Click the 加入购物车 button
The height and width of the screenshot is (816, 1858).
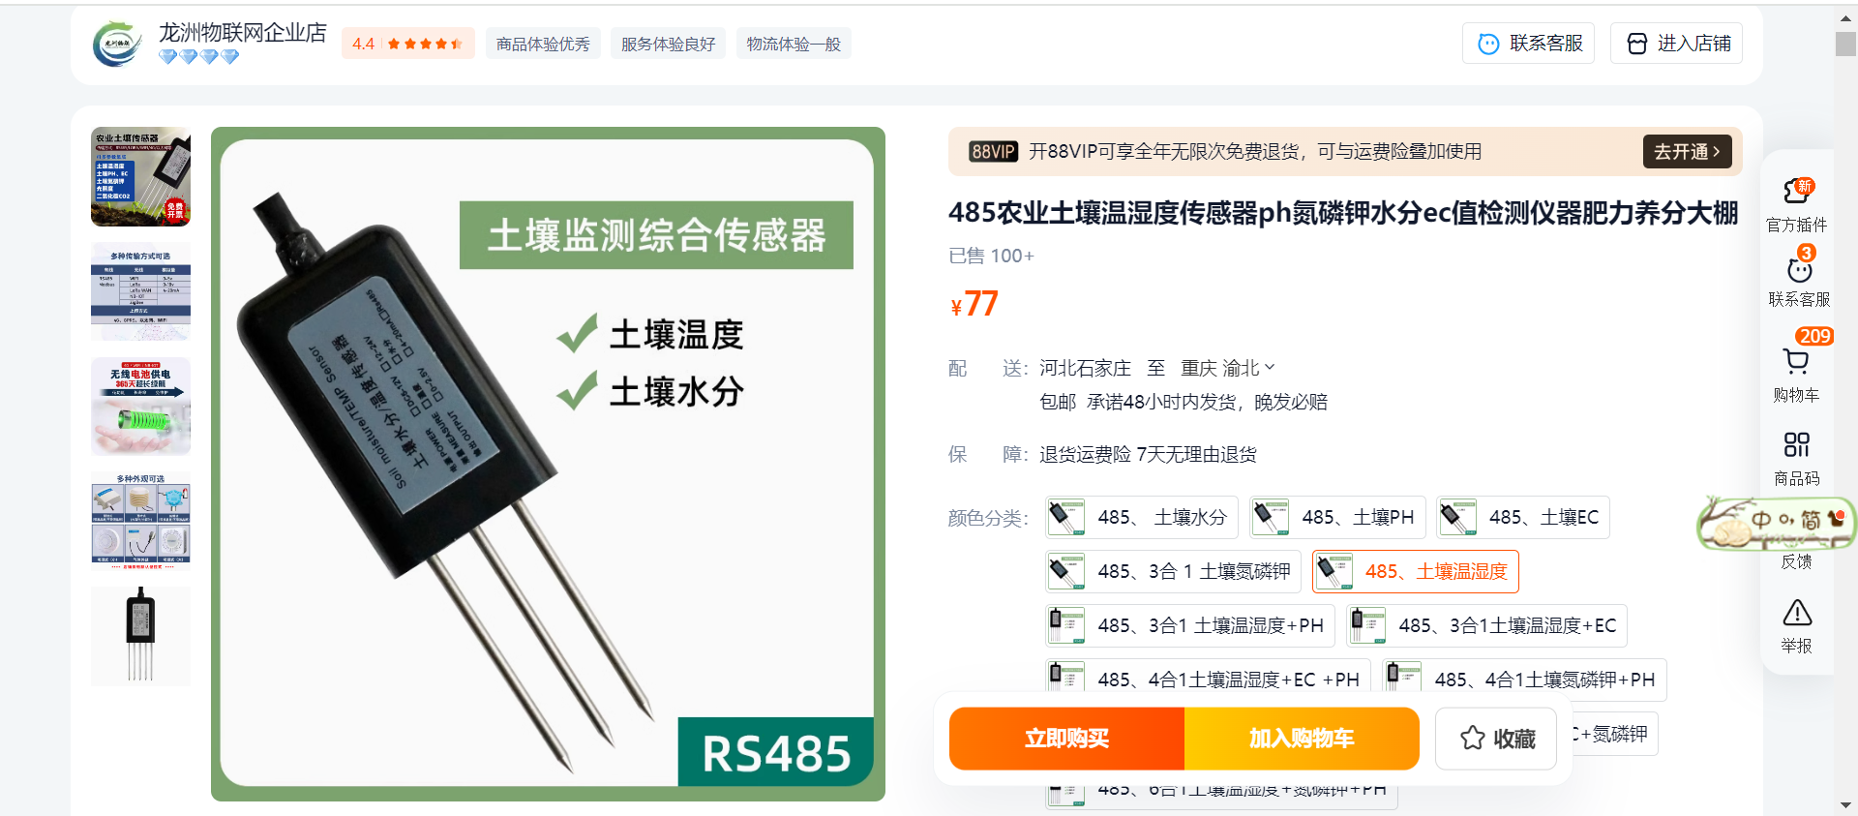coord(1302,739)
